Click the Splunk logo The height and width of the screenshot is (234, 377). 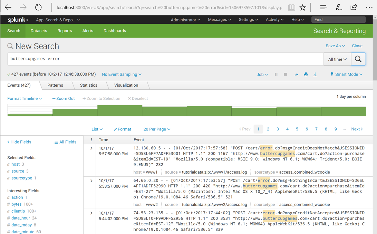(x=18, y=20)
